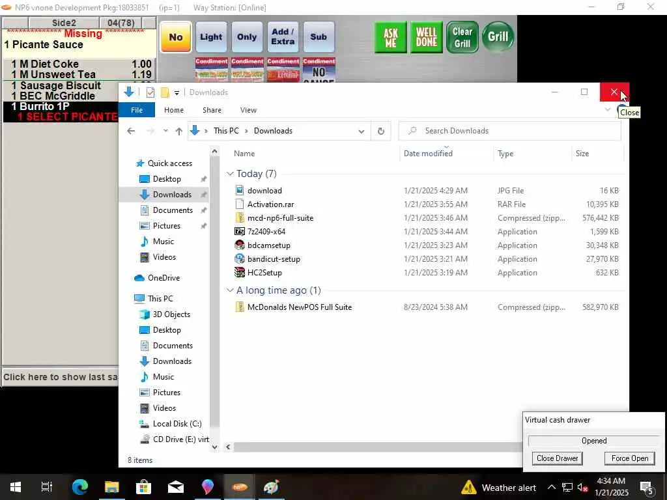Tap the Sub modifier button
Image resolution: width=667 pixels, height=500 pixels.
318,37
